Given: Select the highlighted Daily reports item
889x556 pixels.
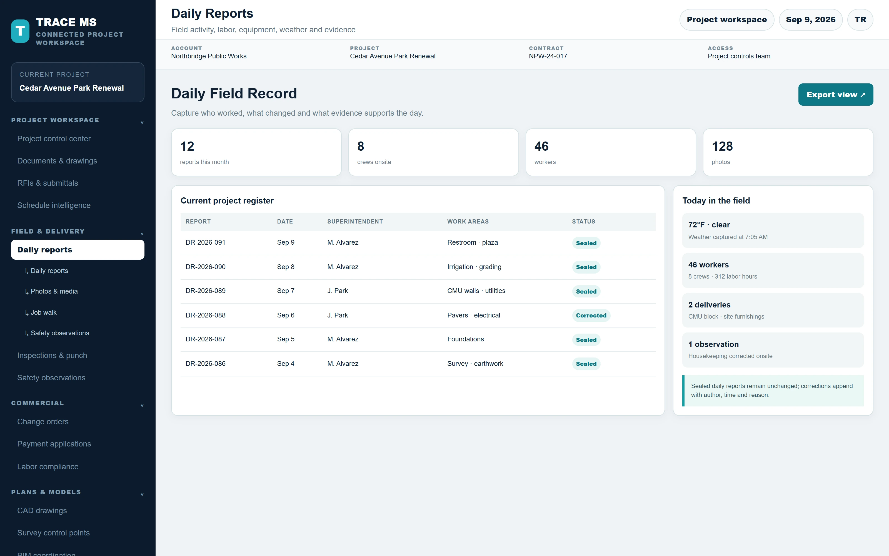Looking at the screenshot, I should 78,250.
